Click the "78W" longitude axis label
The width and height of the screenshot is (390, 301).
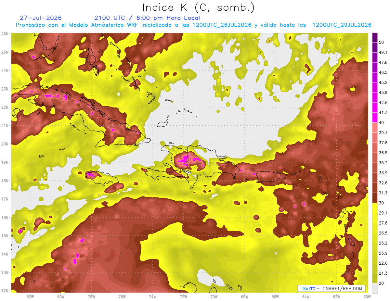click(x=91, y=297)
